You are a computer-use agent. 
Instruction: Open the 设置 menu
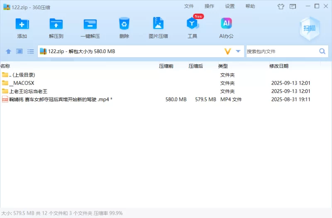pyautogui.click(x=230, y=6)
